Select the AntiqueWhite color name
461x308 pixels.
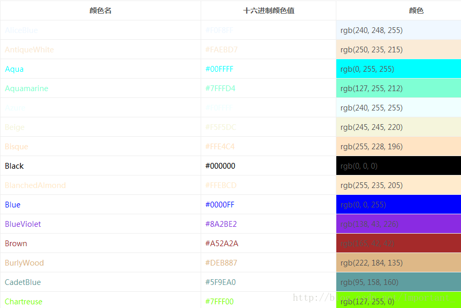coord(29,50)
